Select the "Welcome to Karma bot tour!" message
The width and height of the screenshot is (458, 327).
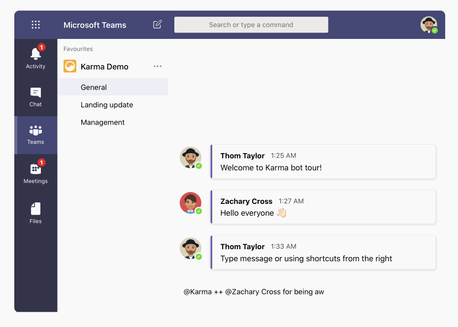tap(271, 167)
